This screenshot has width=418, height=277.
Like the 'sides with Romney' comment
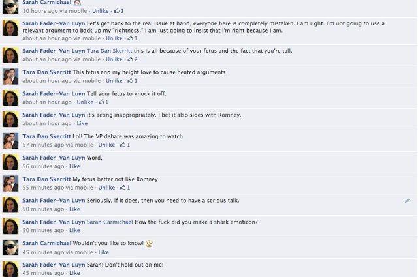coord(82,123)
